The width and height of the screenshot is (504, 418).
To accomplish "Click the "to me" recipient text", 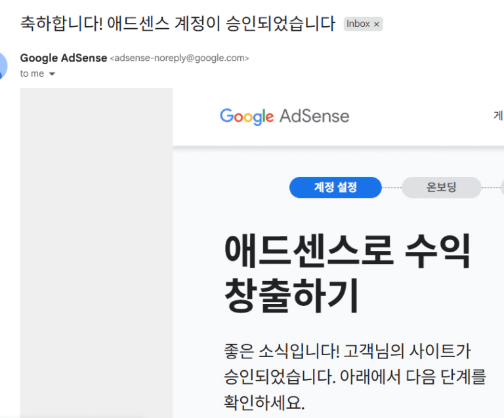I will [x=31, y=74].
